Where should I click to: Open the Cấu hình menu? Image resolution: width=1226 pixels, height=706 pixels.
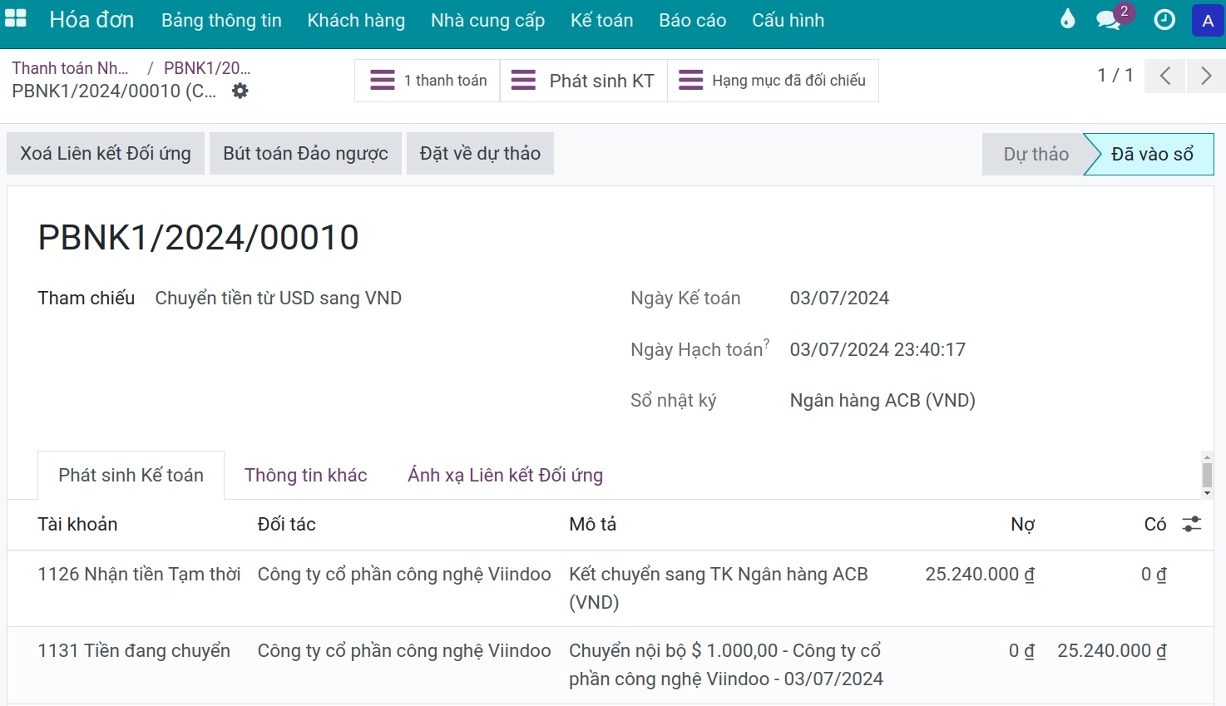click(788, 20)
